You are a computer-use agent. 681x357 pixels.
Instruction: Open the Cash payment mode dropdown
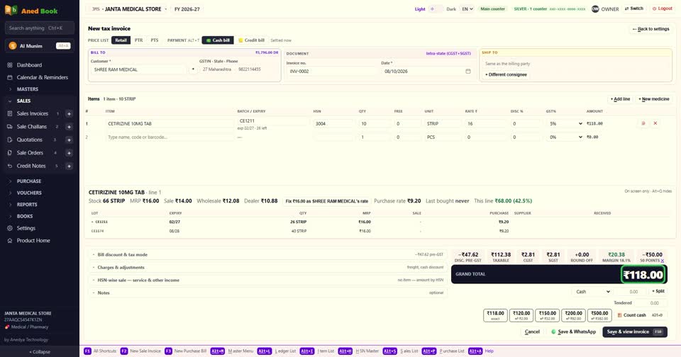click(x=593, y=292)
